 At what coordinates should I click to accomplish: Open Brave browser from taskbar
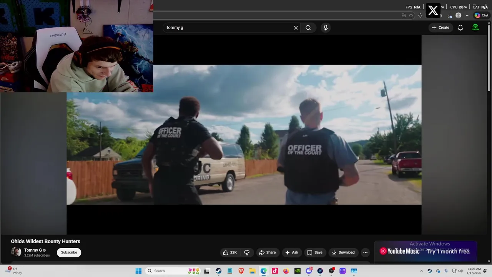241,271
